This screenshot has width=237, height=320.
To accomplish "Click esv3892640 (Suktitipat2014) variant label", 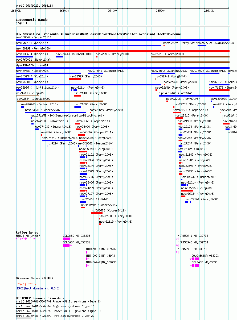I will [38, 88].
